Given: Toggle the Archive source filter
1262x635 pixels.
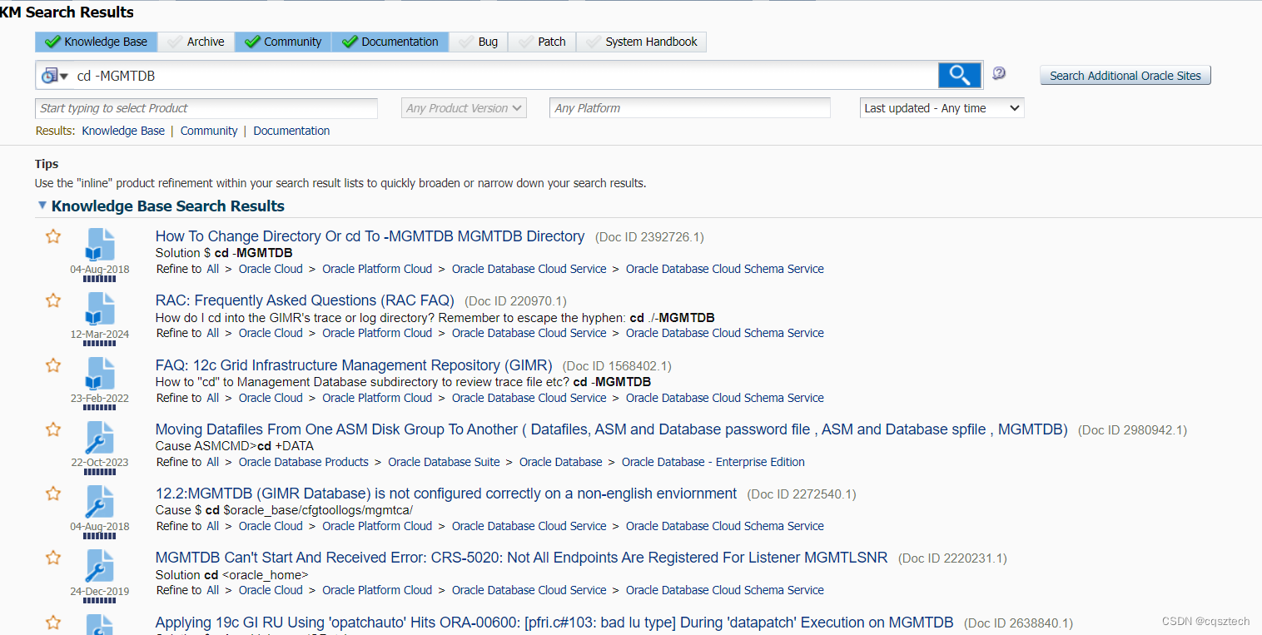Looking at the screenshot, I should (196, 42).
